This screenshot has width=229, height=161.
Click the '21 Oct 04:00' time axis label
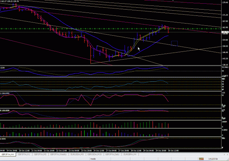coord(37,151)
